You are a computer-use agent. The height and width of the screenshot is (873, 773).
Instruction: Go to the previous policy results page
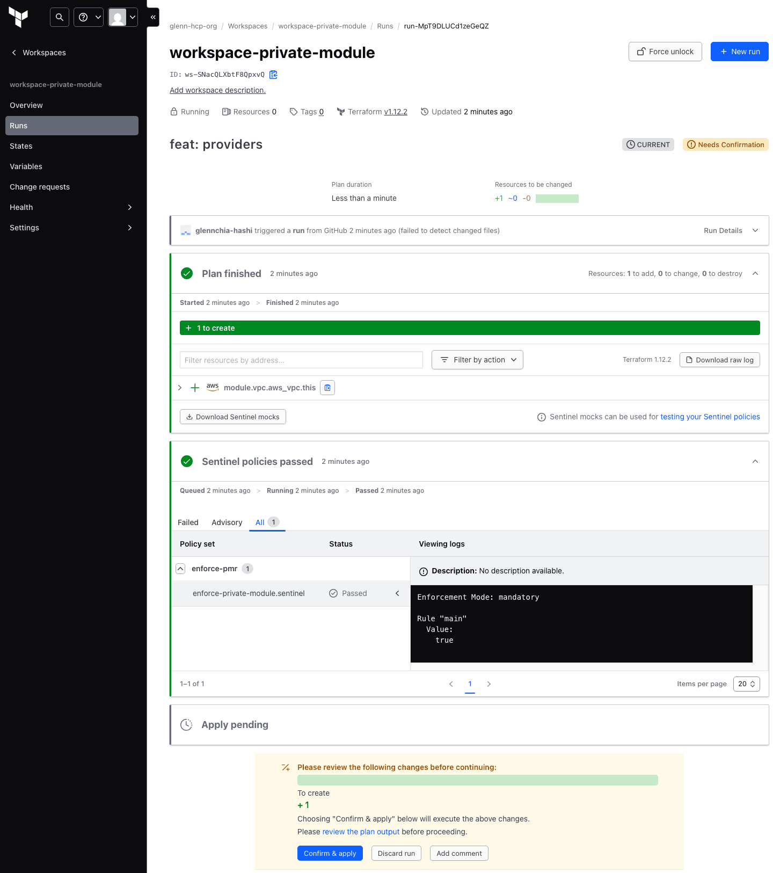click(451, 684)
